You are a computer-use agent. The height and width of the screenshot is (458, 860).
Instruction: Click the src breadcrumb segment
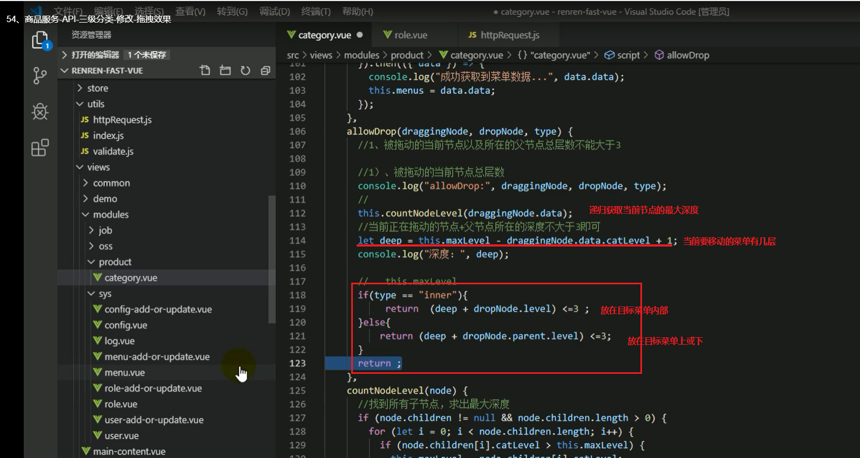293,55
